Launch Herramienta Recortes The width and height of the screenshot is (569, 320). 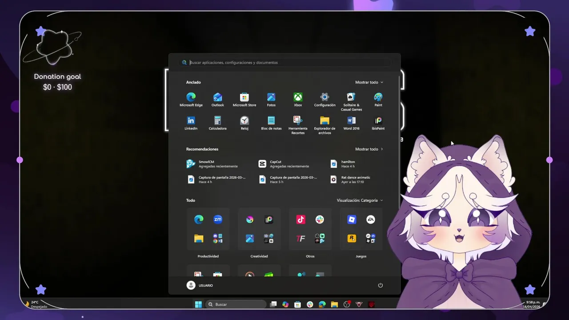(x=298, y=125)
